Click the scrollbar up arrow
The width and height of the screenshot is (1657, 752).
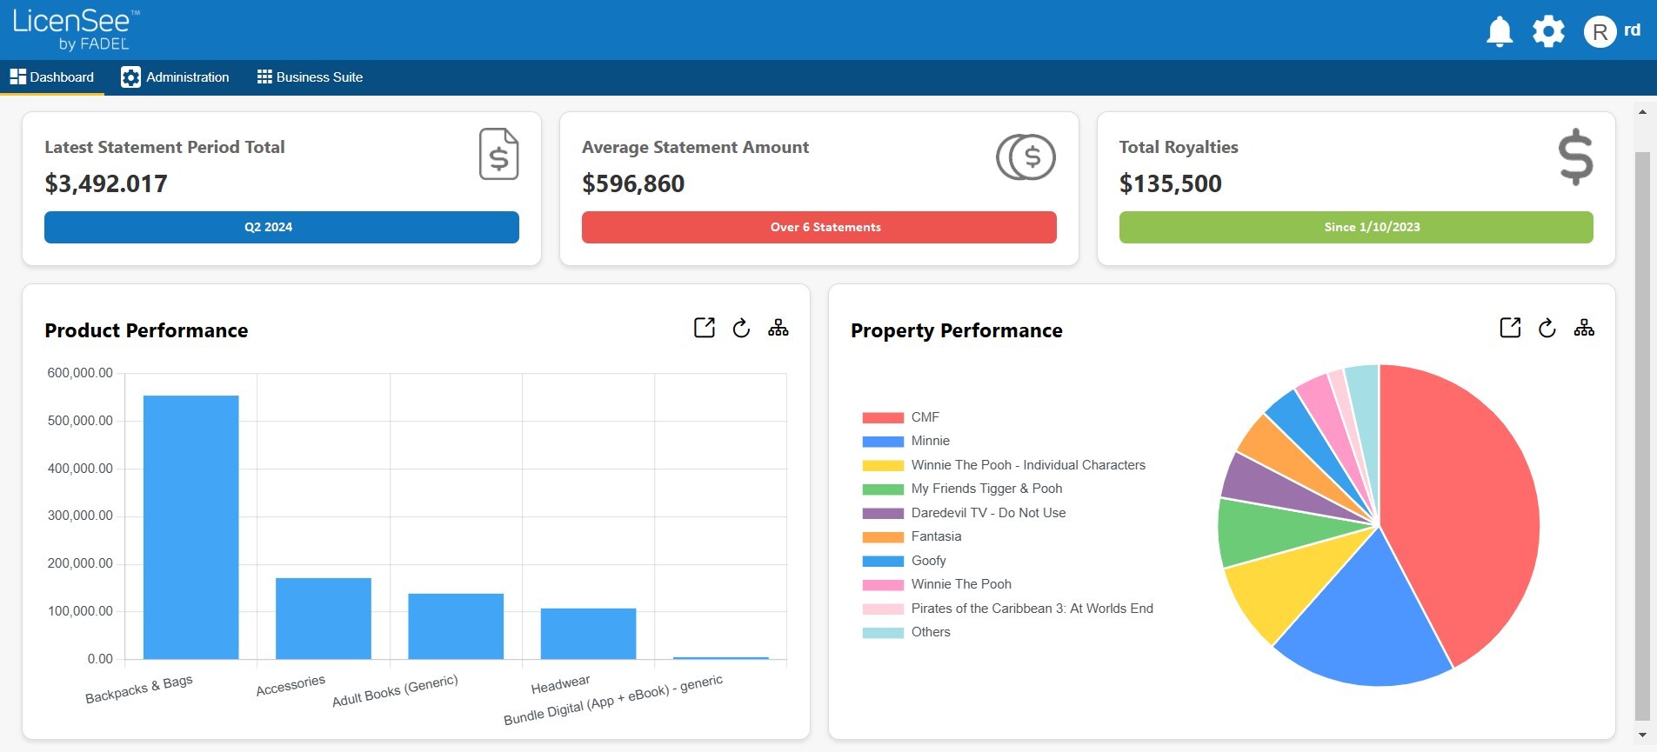pos(1642,111)
